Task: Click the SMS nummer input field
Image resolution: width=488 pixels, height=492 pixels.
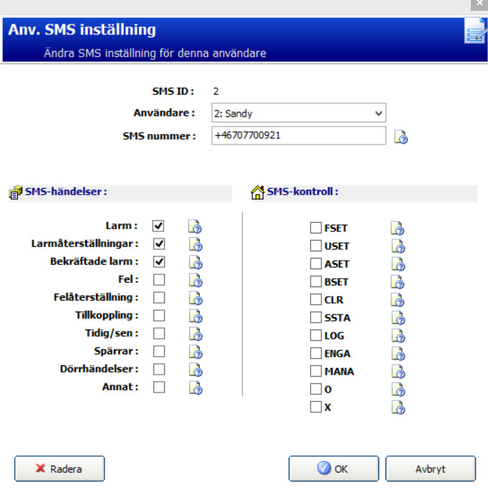Action: click(x=298, y=135)
